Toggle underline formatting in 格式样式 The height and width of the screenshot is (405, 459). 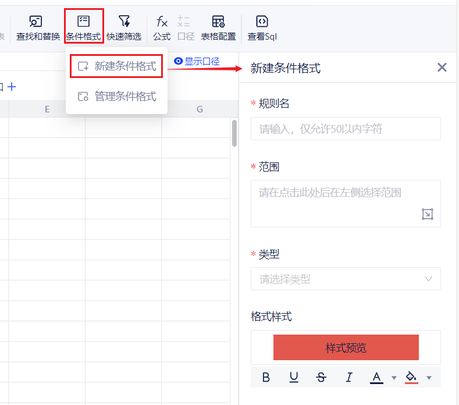point(294,378)
